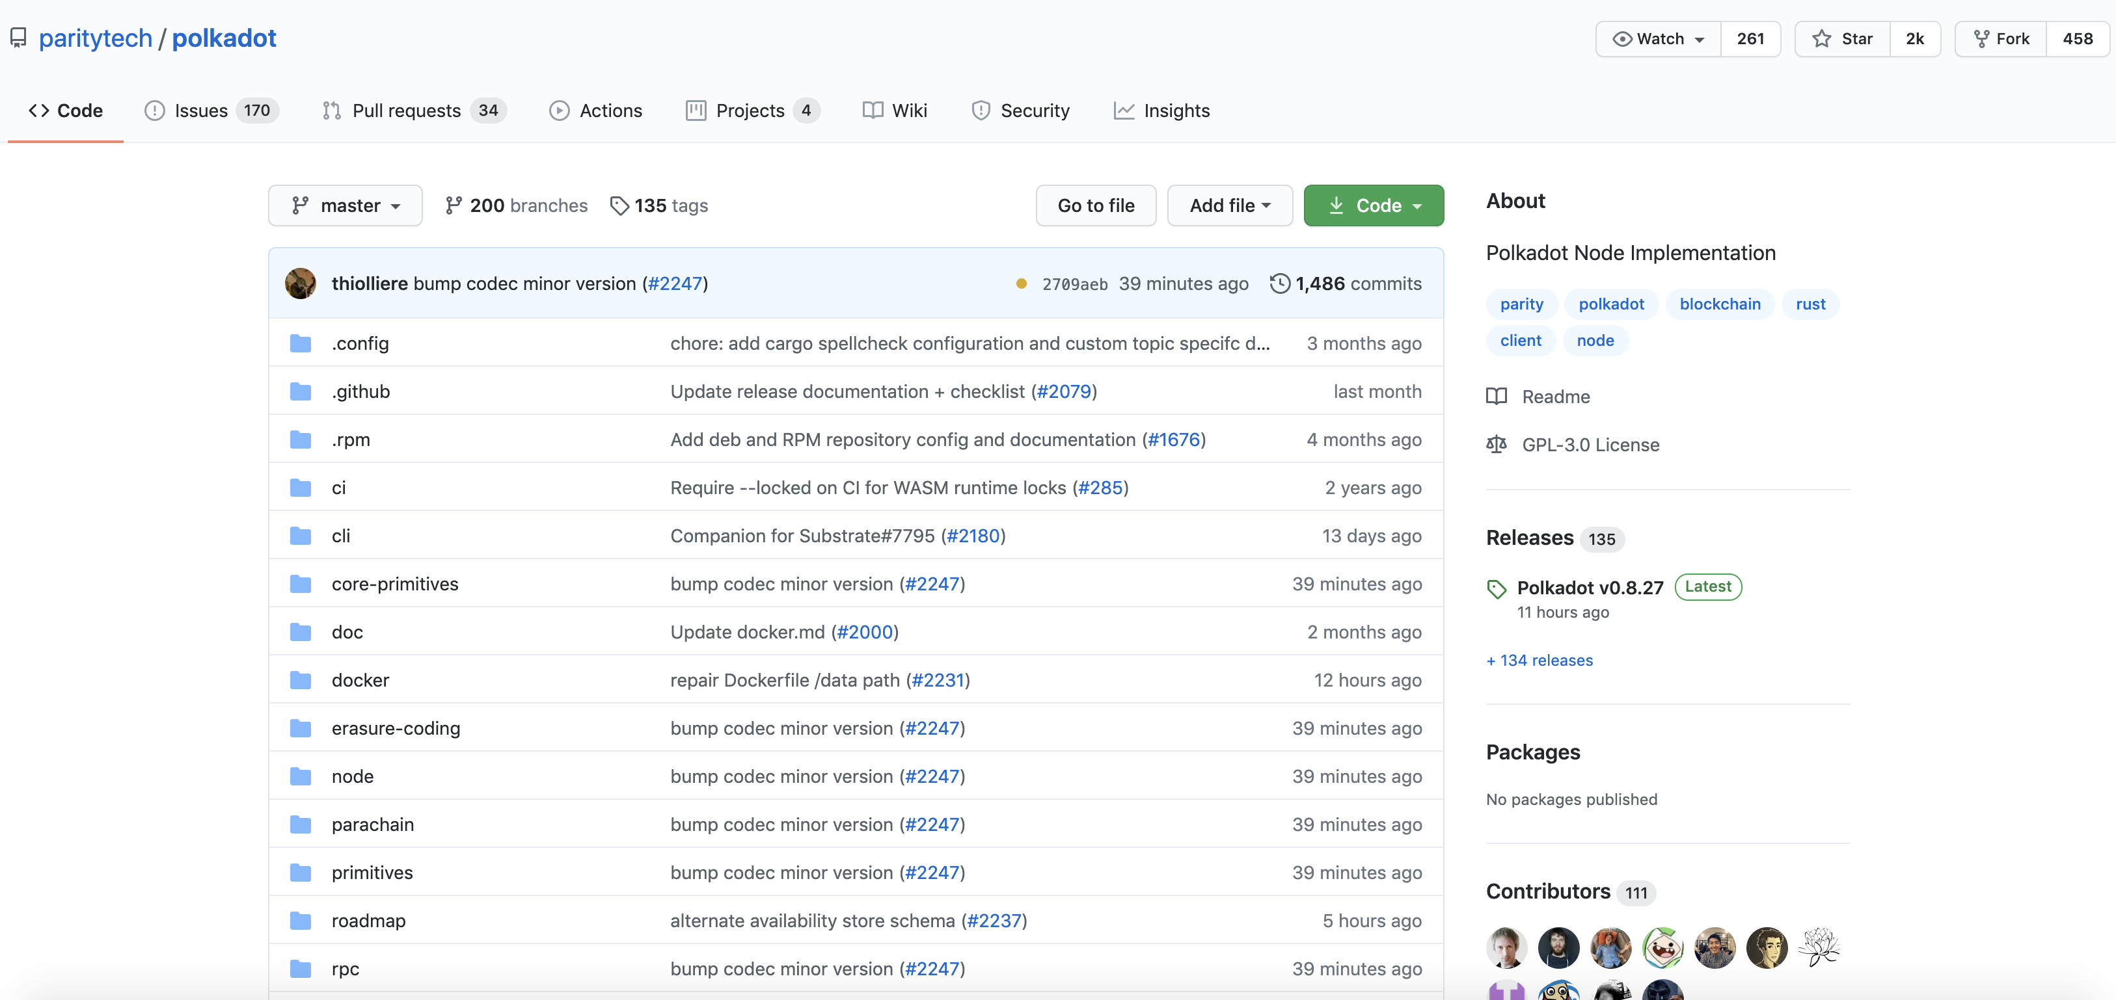Click the commit history clock icon

(x=1279, y=283)
